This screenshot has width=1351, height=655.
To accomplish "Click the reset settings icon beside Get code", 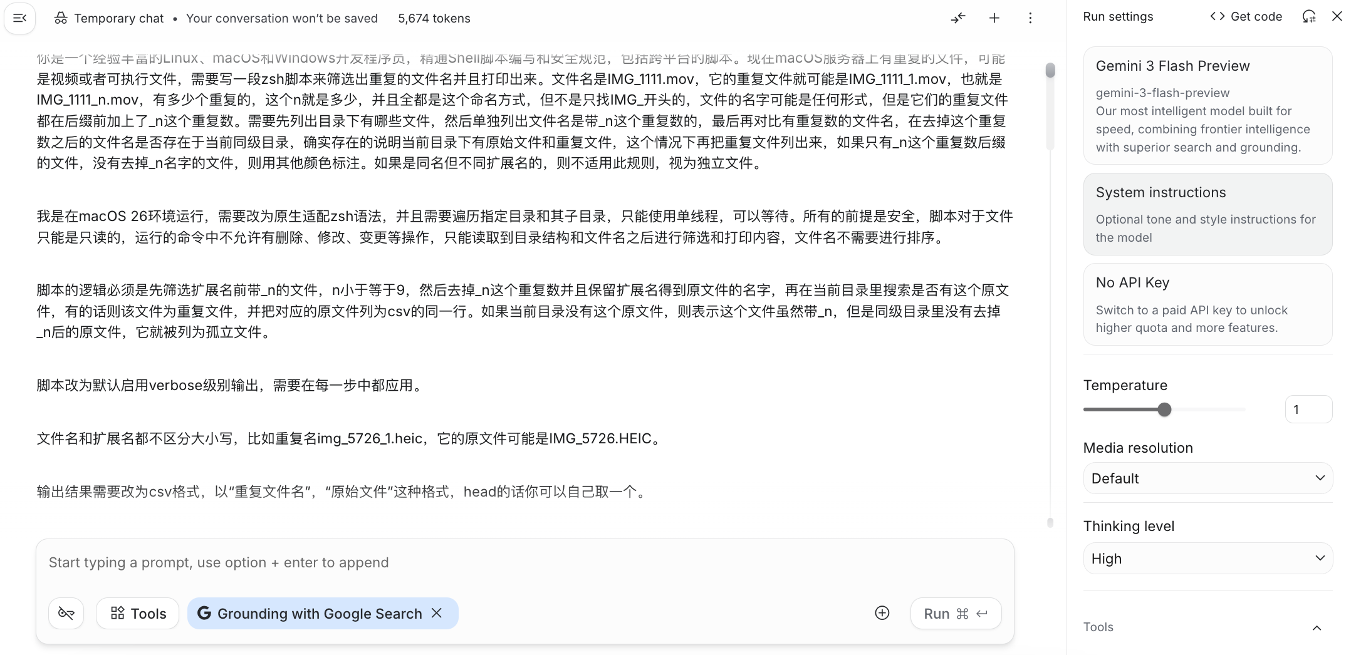I will click(x=1309, y=17).
